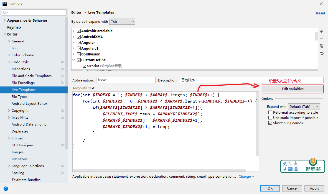Click the add template plus icon
This screenshot has height=194, width=328.
click(322, 32)
